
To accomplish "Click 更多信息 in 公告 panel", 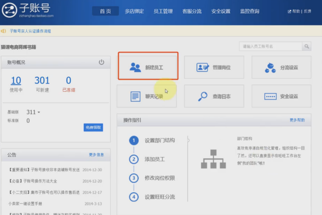I will [96, 155].
